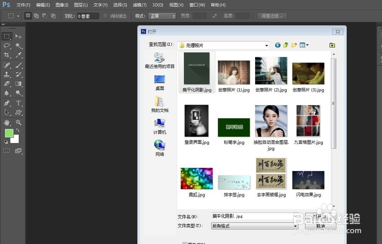Expand the 查找范围 folder dropdown
The height and width of the screenshot is (244, 382).
point(267,45)
